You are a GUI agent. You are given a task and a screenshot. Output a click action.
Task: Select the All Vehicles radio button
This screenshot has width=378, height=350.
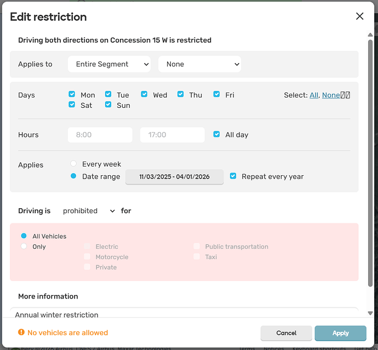[x=24, y=236]
